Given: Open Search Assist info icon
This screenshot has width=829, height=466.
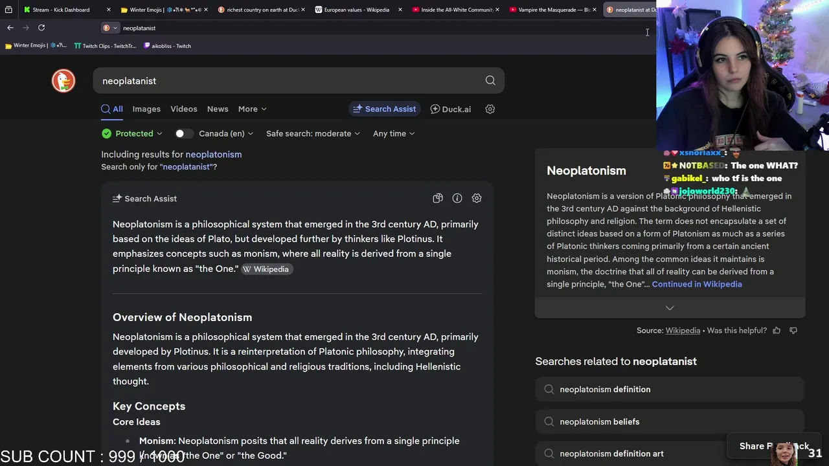Looking at the screenshot, I should pos(457,199).
